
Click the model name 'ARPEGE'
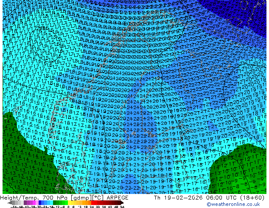pyautogui.click(x=118, y=198)
